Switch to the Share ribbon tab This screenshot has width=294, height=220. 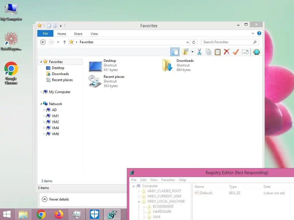[x=78, y=34]
